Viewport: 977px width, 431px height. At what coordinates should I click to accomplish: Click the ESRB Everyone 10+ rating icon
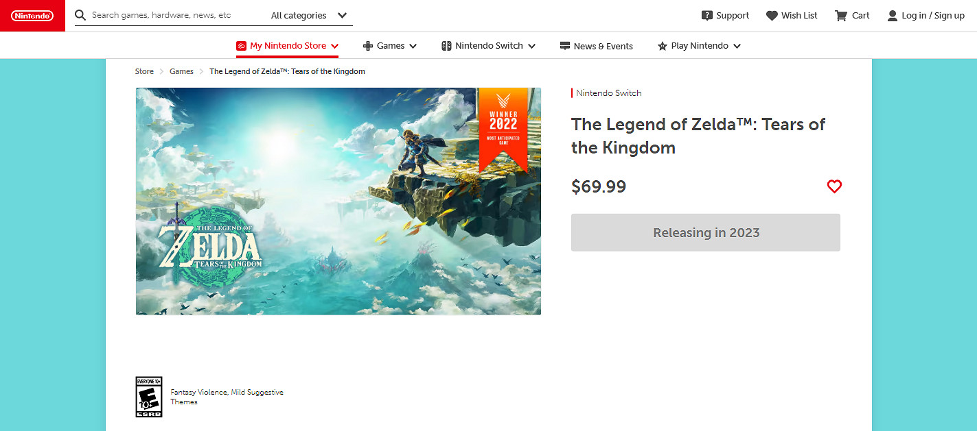click(x=149, y=397)
